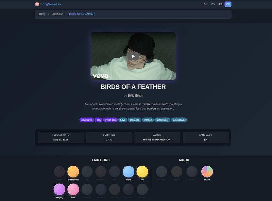Image resolution: width=272 pixels, height=201 pixels.
Task: Open Billie Eilish breadcrumb link
Action: [x=57, y=14]
